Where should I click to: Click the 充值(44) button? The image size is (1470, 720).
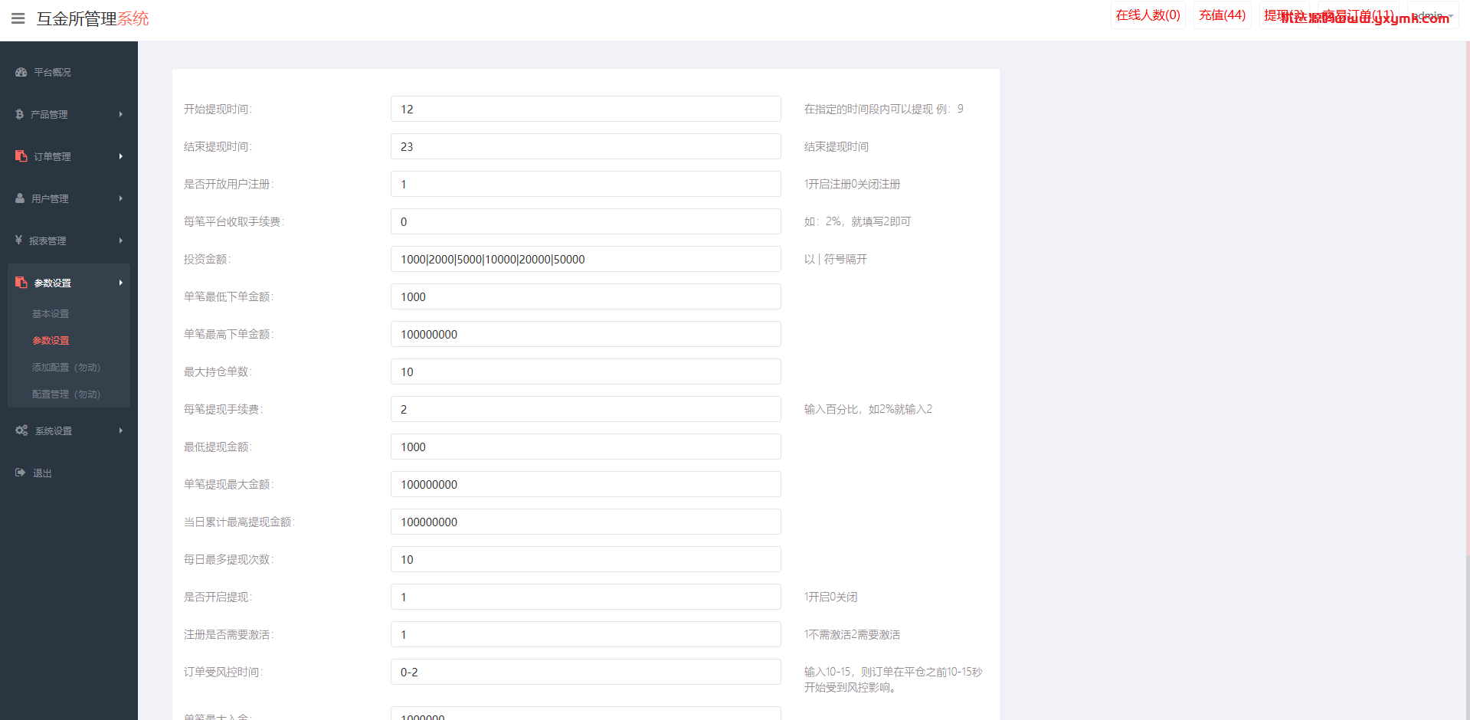1222,15
